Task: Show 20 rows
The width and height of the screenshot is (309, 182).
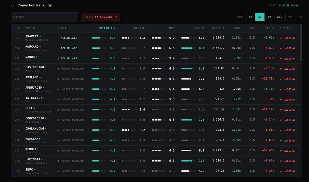Action: pyautogui.click(x=260, y=17)
